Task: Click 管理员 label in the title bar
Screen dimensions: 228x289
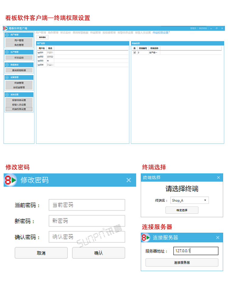Action: tap(193, 28)
